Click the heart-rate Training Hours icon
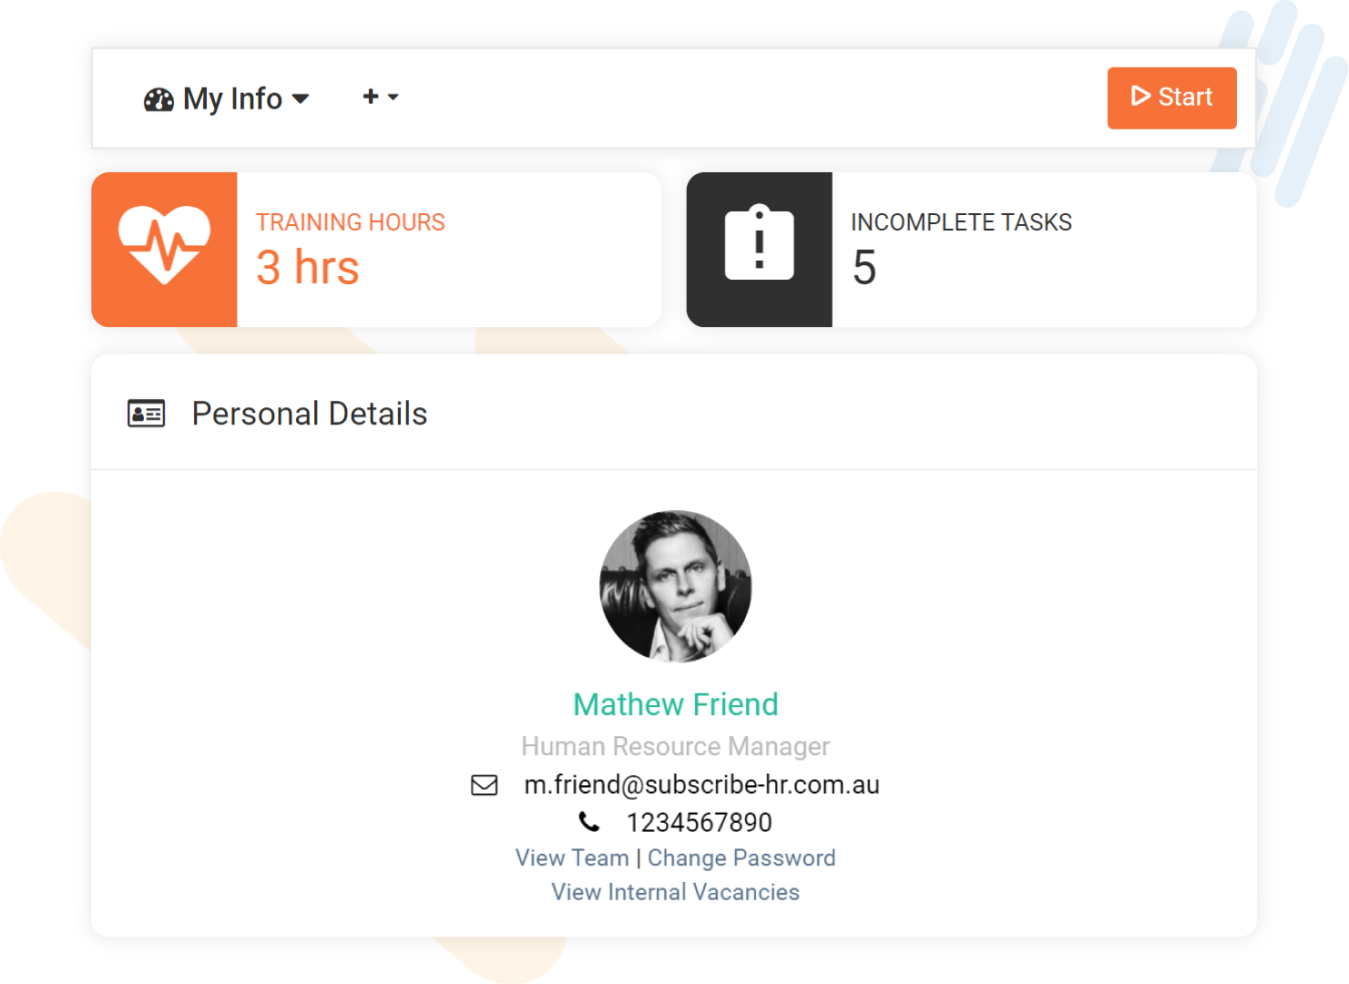 (x=163, y=244)
